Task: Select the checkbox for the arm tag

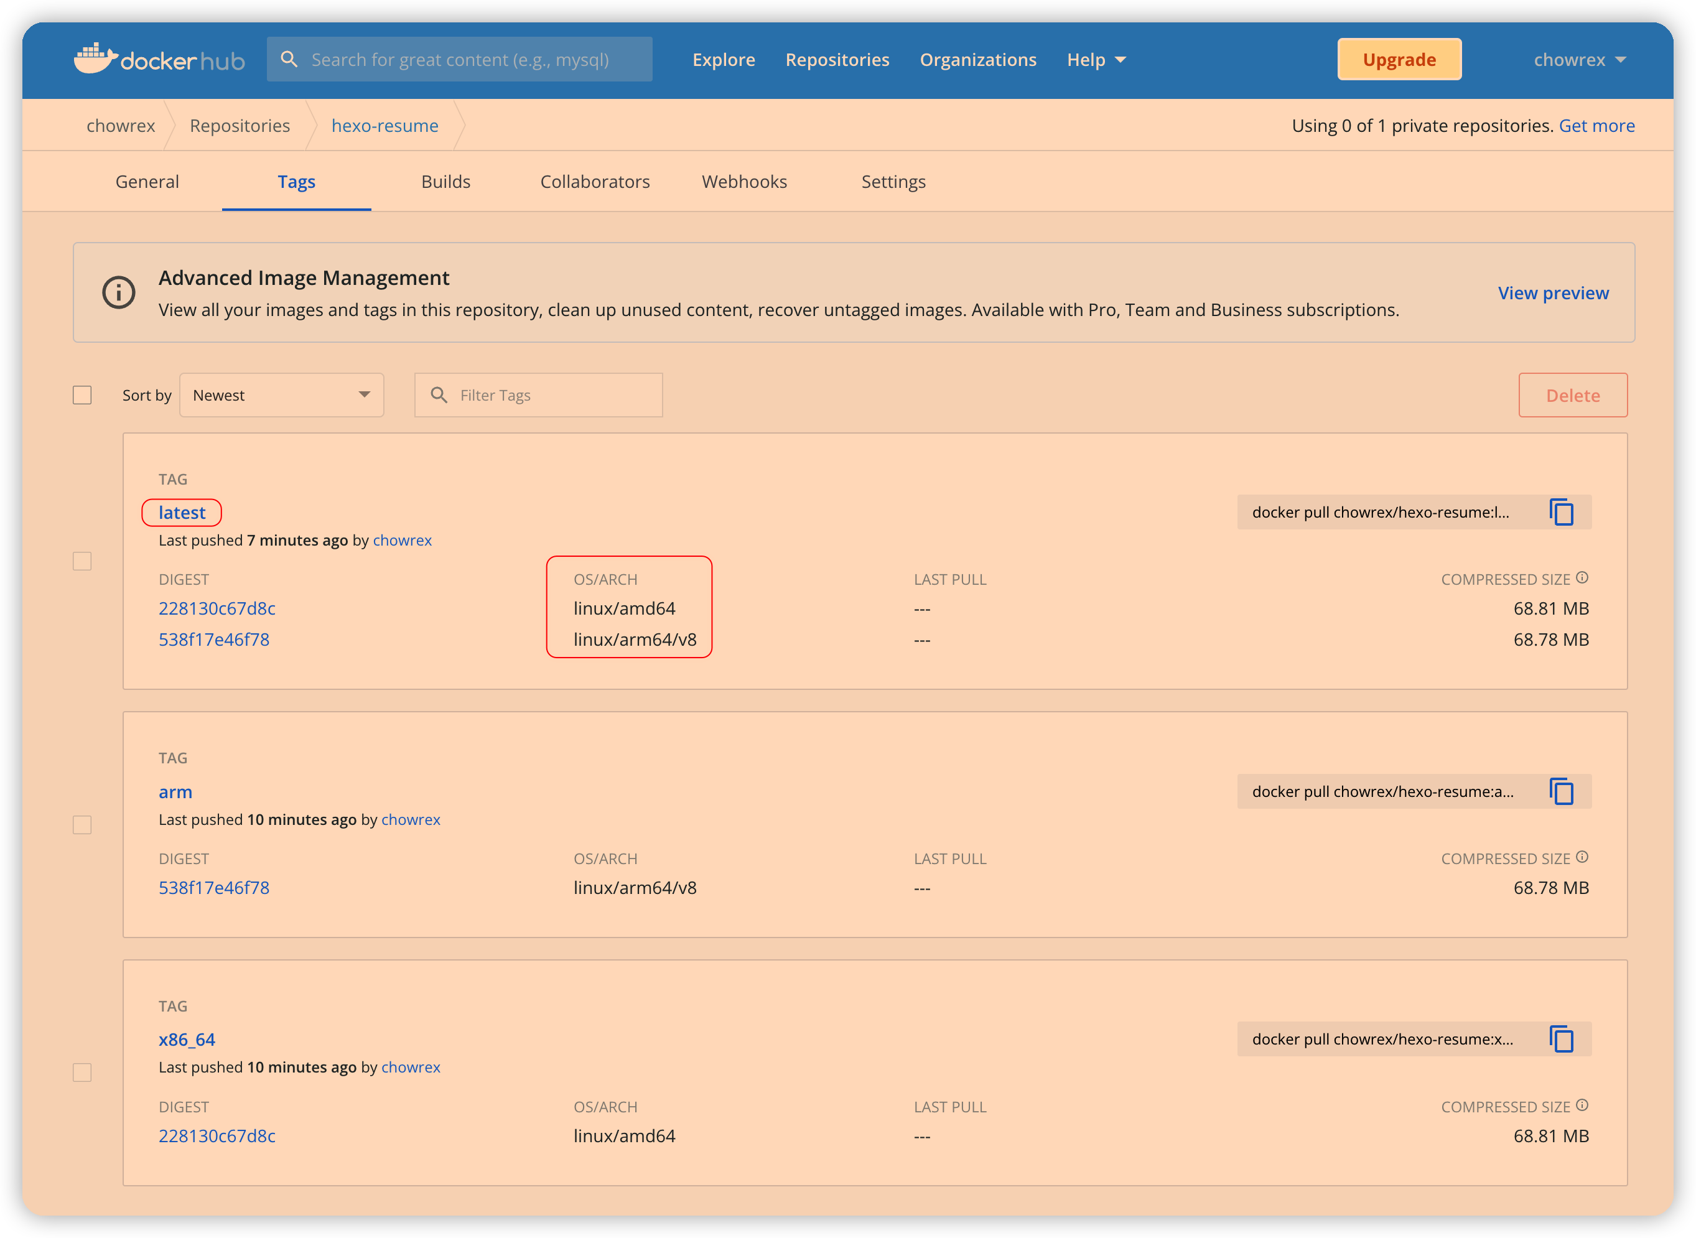Action: (82, 824)
